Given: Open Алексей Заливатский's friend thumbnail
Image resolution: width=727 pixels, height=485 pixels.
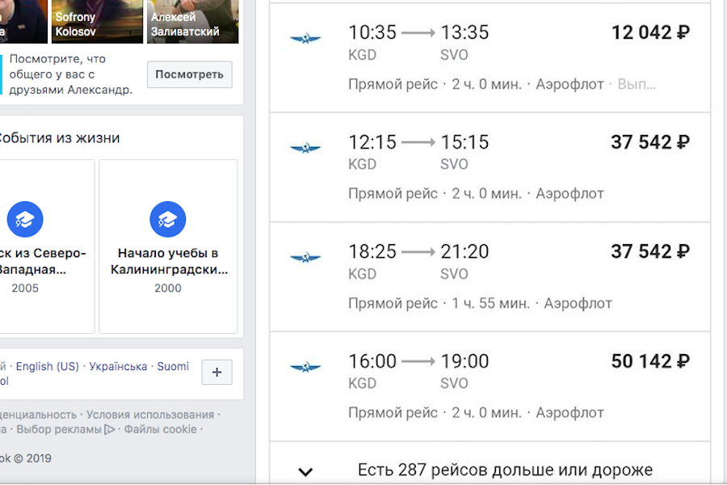Looking at the screenshot, I should 193,21.
